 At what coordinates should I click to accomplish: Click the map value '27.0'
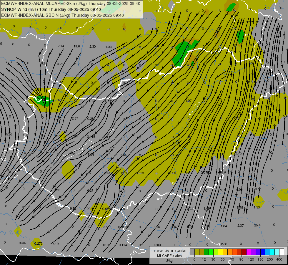point(224,244)
